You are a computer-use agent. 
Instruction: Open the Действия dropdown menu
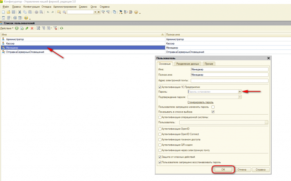pos(7,28)
